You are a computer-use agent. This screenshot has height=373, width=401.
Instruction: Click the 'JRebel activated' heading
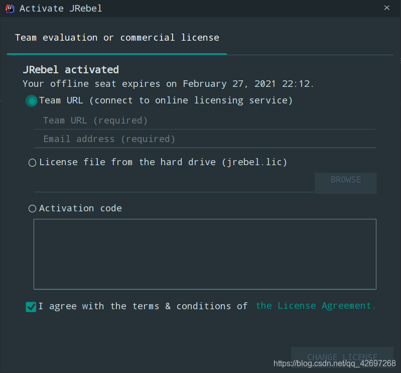(71, 70)
